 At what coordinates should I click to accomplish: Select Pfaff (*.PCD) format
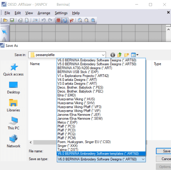point(101,130)
